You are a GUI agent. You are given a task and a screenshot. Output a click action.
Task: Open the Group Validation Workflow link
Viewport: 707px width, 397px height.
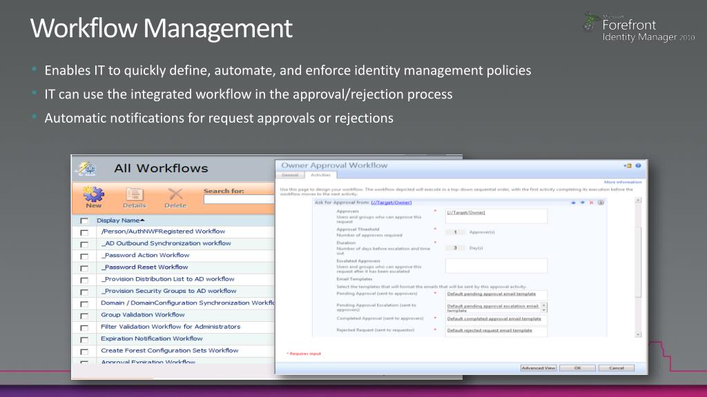142,314
